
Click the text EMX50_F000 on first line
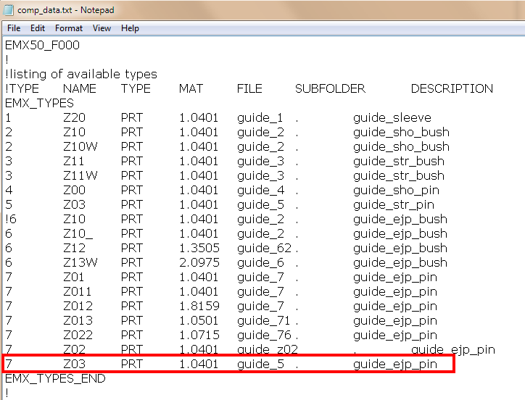coord(42,45)
